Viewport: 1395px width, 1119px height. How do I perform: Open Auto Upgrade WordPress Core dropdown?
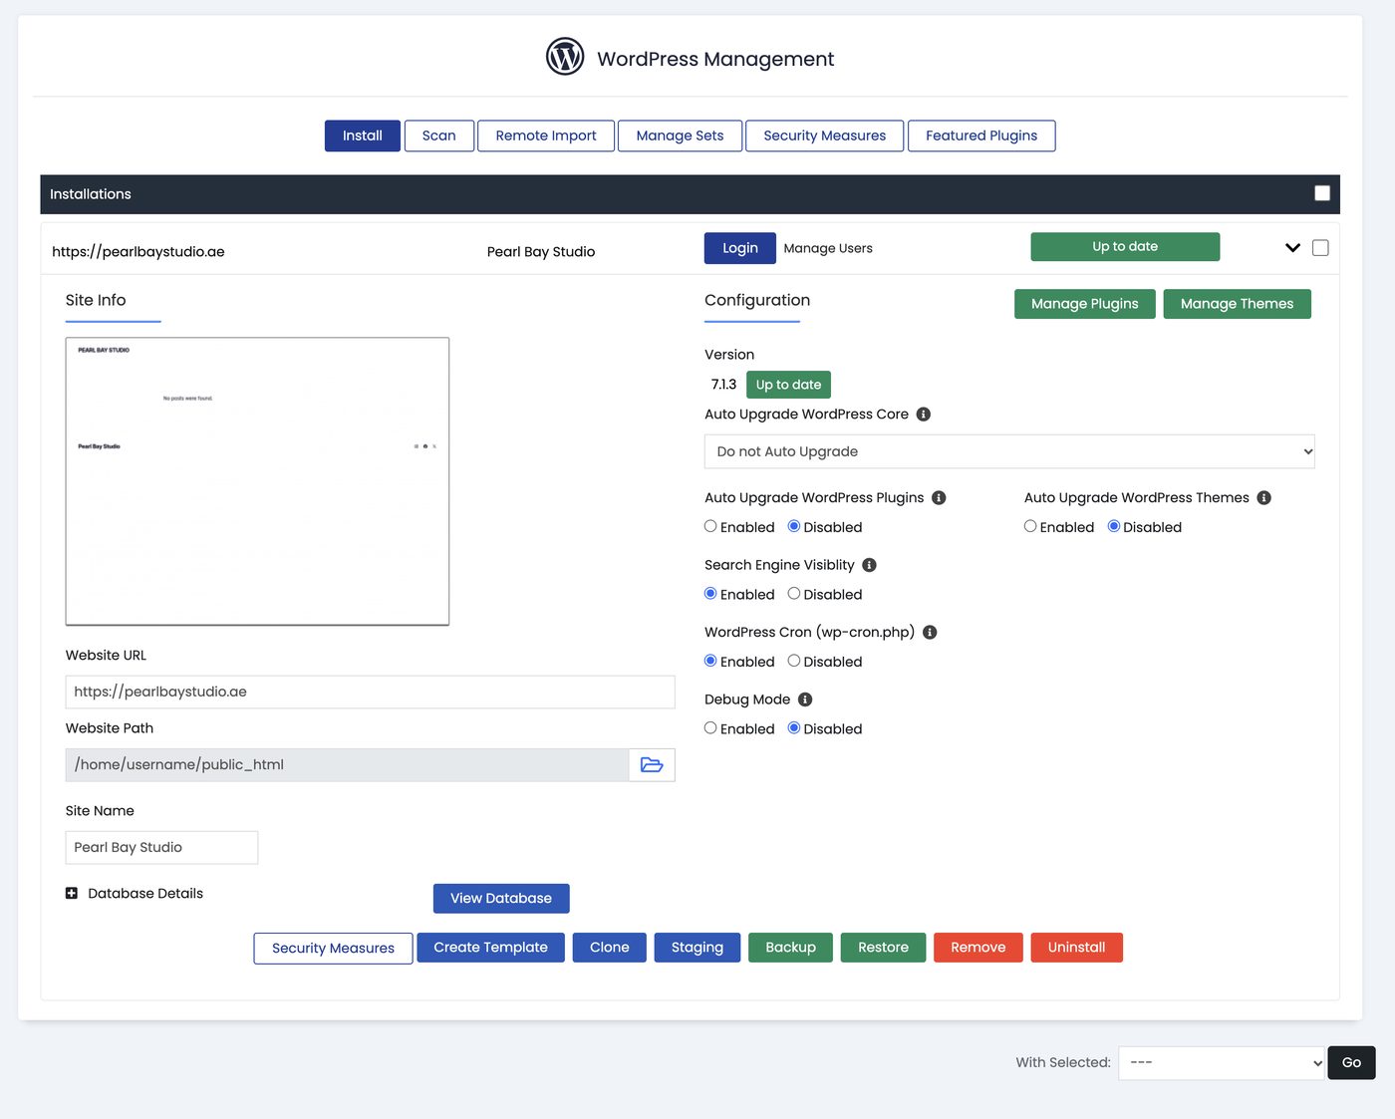pyautogui.click(x=1009, y=451)
